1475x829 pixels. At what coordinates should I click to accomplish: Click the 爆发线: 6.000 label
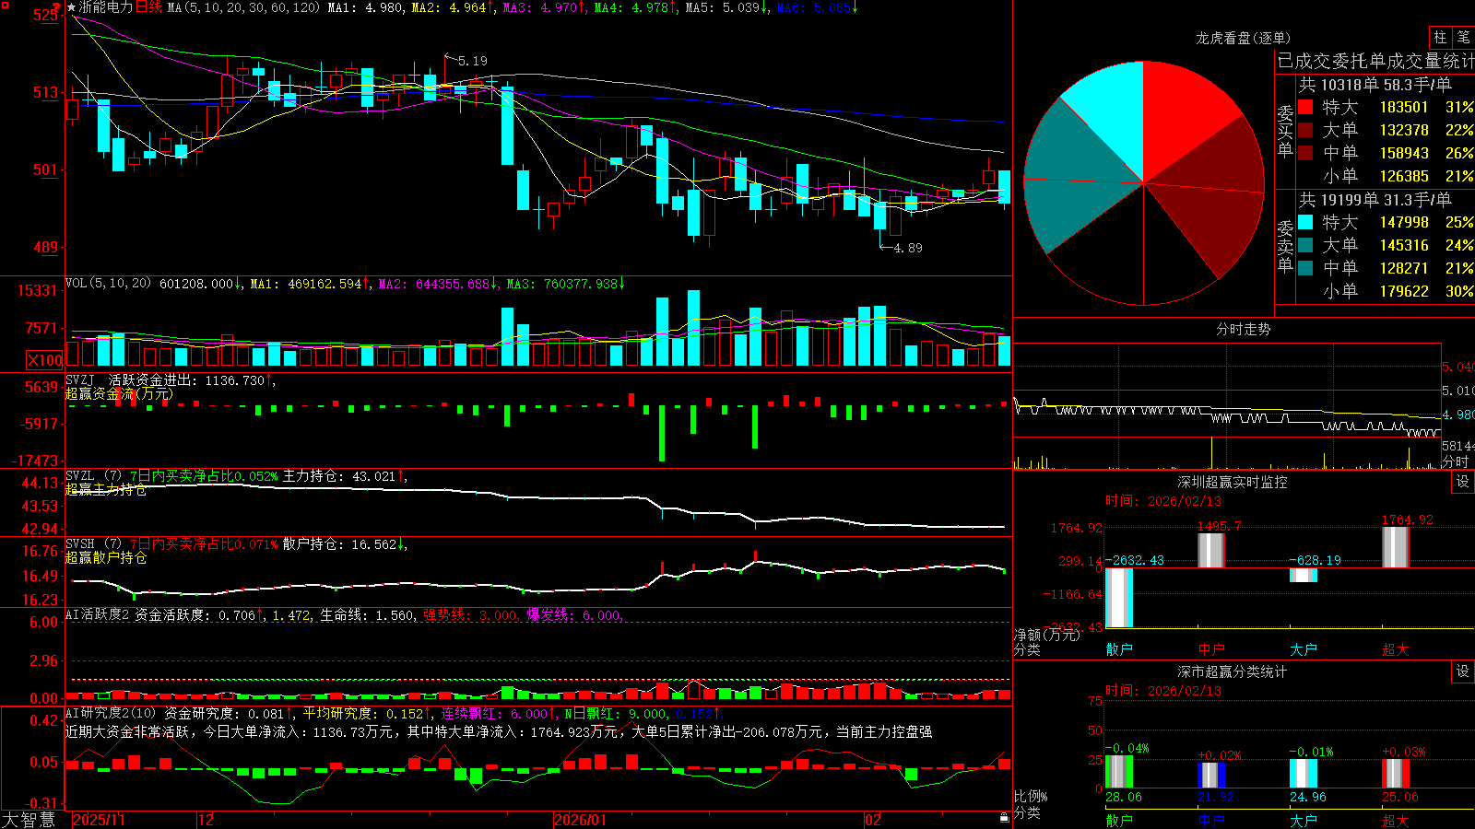point(573,614)
